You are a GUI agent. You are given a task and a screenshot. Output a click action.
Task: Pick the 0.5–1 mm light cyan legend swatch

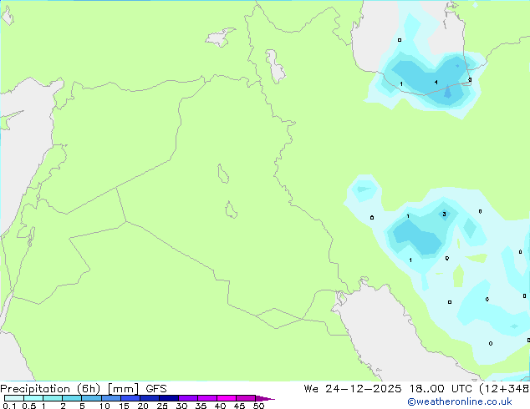33,398
